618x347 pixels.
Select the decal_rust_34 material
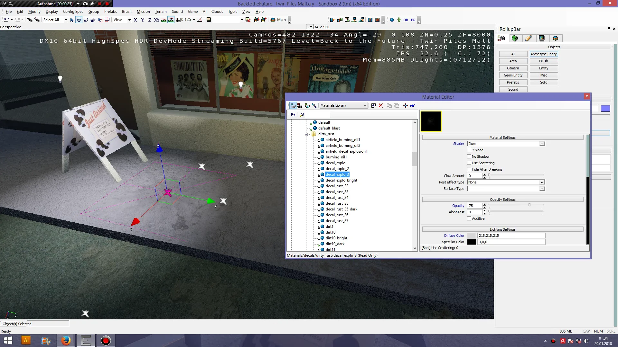337,197
